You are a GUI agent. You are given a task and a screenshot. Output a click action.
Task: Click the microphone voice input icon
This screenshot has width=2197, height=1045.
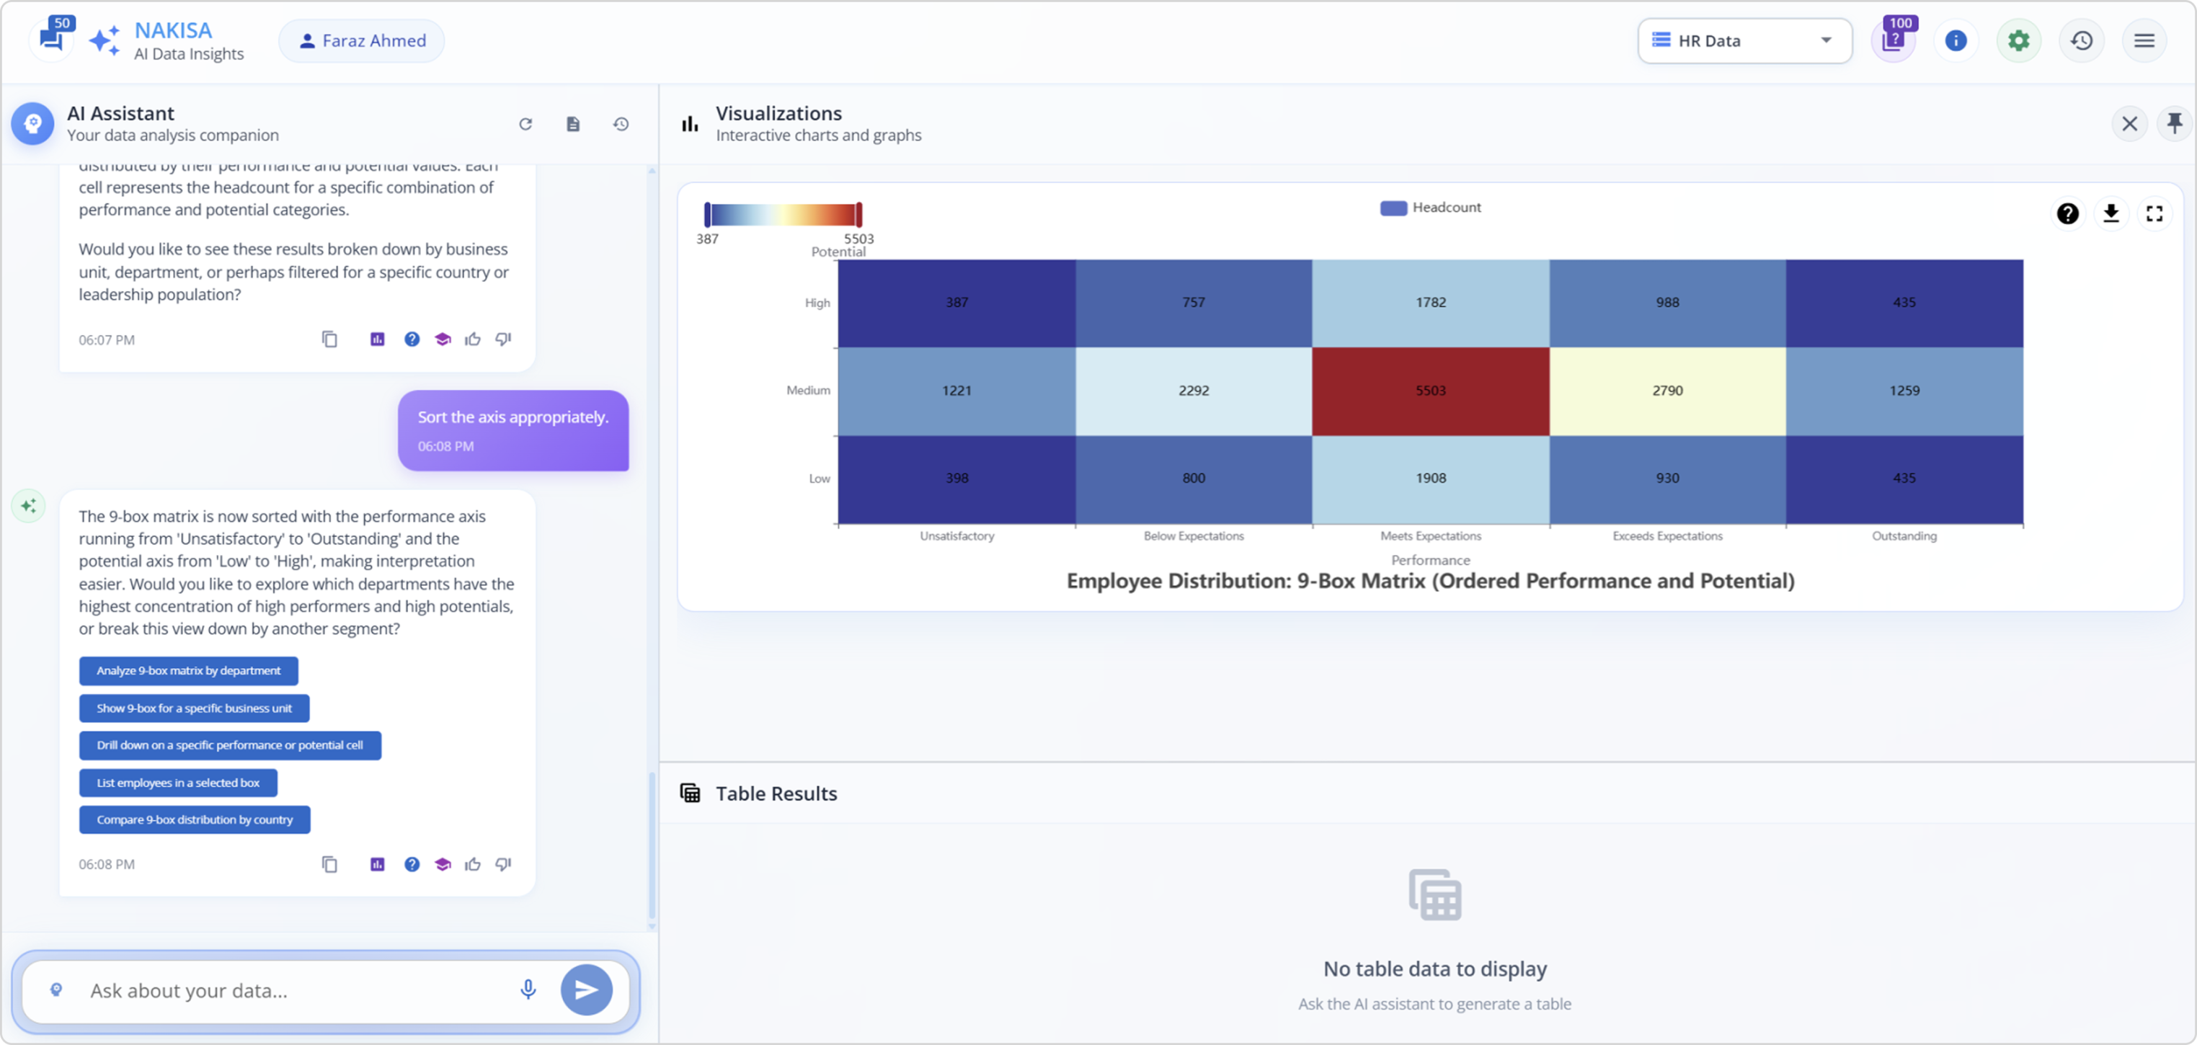click(x=528, y=990)
